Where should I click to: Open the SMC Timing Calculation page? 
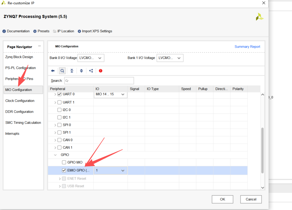(23, 123)
